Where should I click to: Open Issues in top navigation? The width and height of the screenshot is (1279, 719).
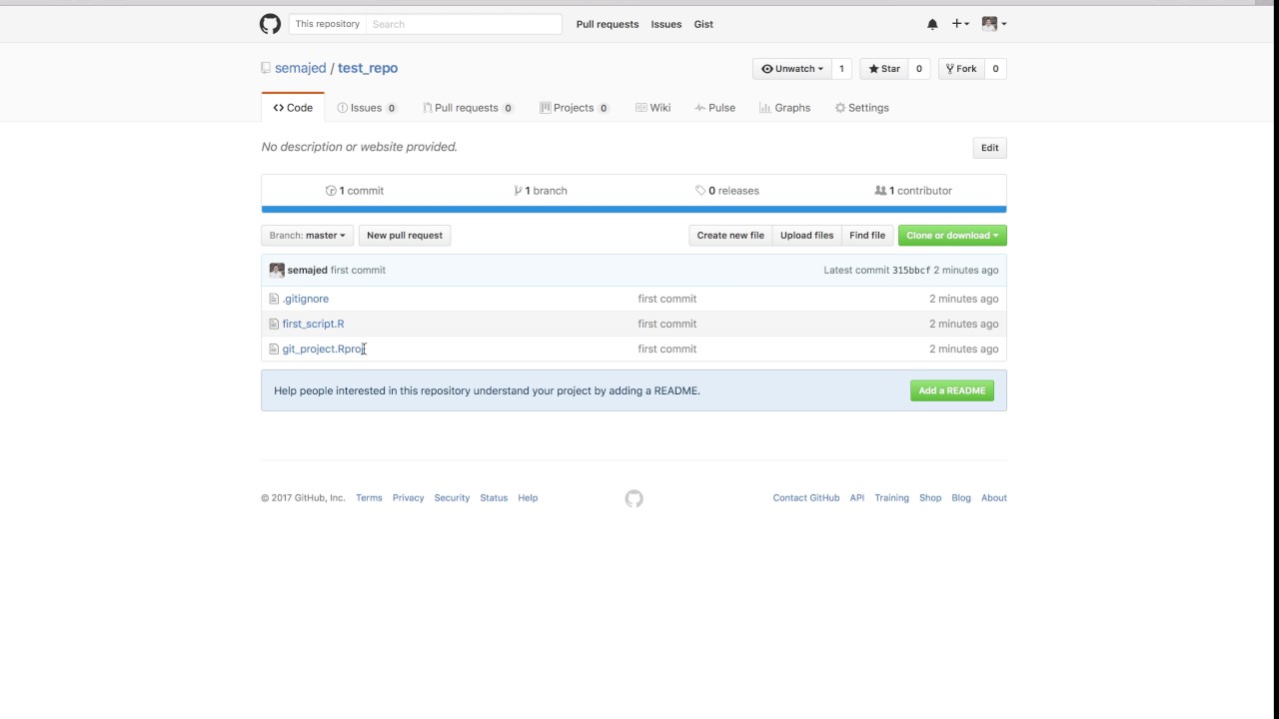[x=666, y=24]
